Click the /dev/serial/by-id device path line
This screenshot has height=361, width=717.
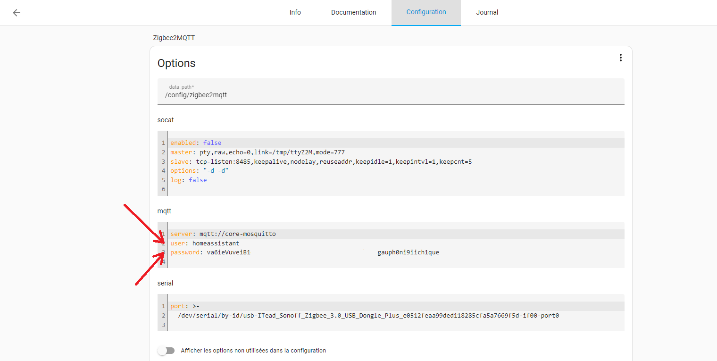click(x=368, y=316)
